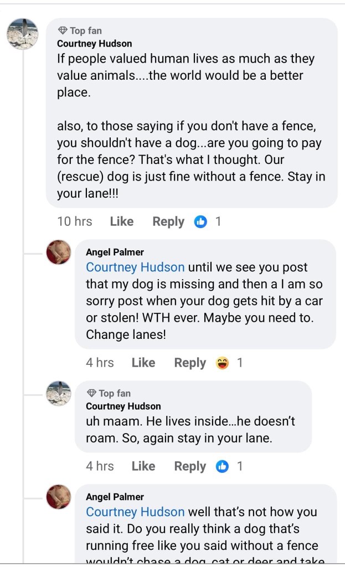Open Angel Palmer's name on the "Change lanes" reply
This screenshot has height=567, width=345.
coord(115,252)
